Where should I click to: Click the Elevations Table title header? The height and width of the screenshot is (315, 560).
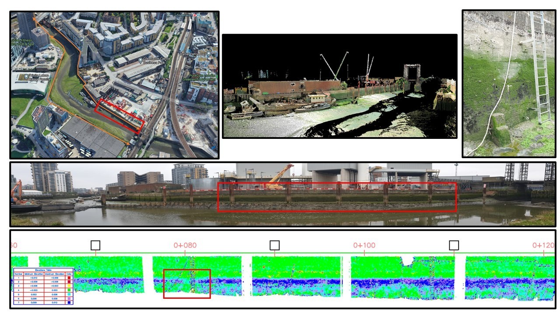(x=43, y=270)
